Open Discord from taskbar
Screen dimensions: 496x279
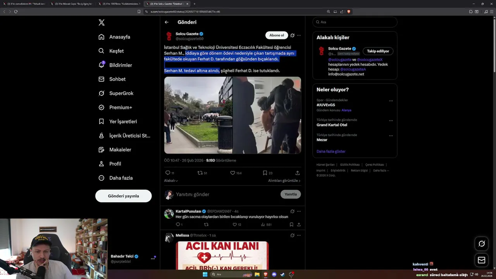[x=274, y=274]
